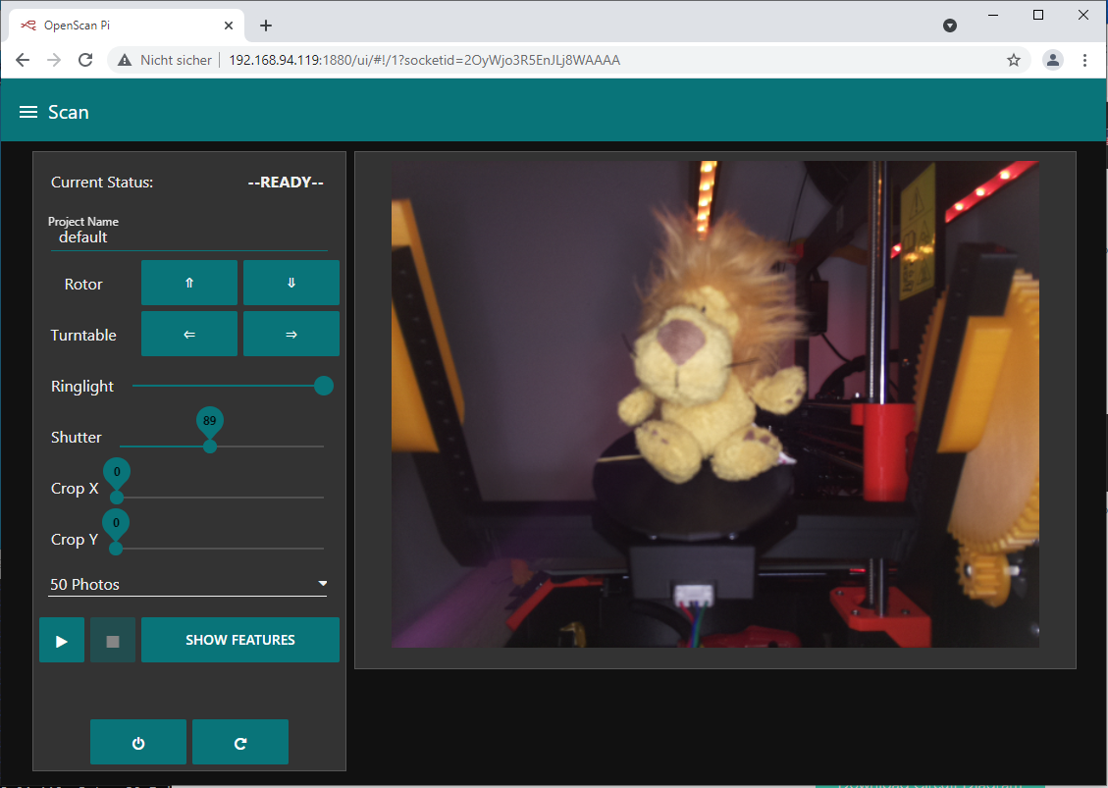
Task: Reload the page in the browser
Action: pyautogui.click(x=85, y=60)
